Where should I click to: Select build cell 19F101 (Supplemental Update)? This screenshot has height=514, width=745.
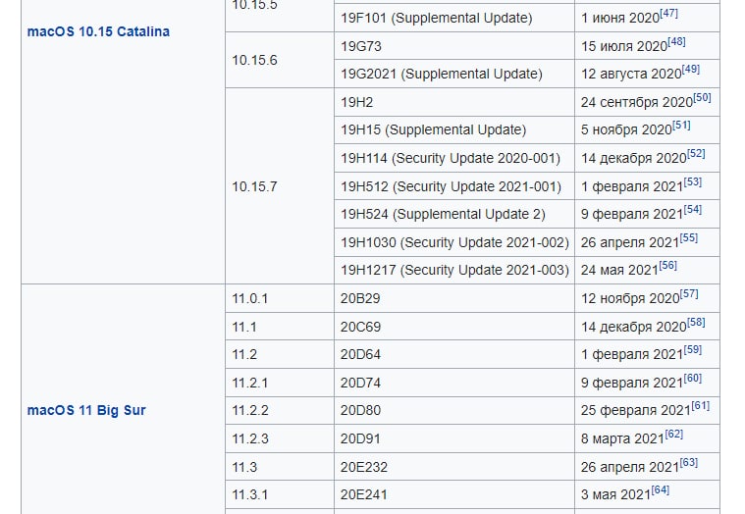(x=454, y=18)
